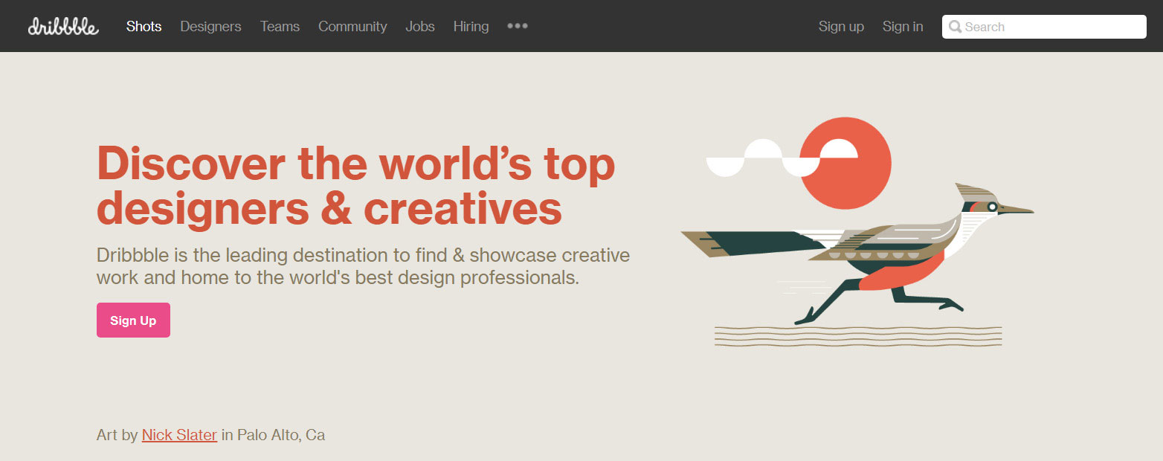Click the white wavy cloud shape
The height and width of the screenshot is (461, 1163).
[766, 158]
